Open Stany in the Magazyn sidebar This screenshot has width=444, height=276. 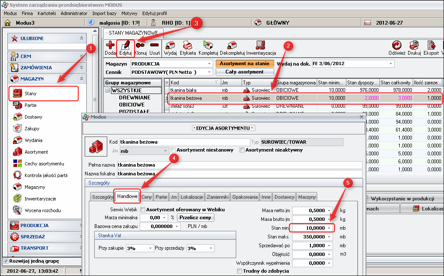31,94
